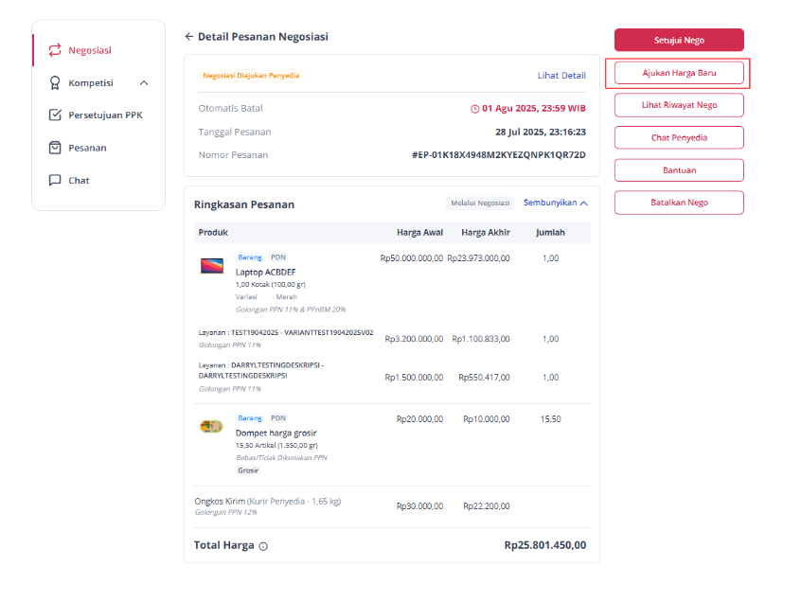Click the Laptop ACBDEF product thumbnail
801x602 pixels.
(212, 266)
